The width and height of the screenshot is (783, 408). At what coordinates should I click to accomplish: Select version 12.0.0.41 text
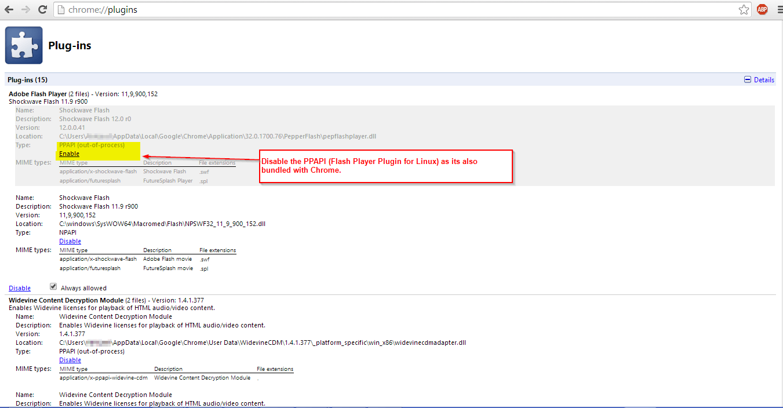(72, 128)
